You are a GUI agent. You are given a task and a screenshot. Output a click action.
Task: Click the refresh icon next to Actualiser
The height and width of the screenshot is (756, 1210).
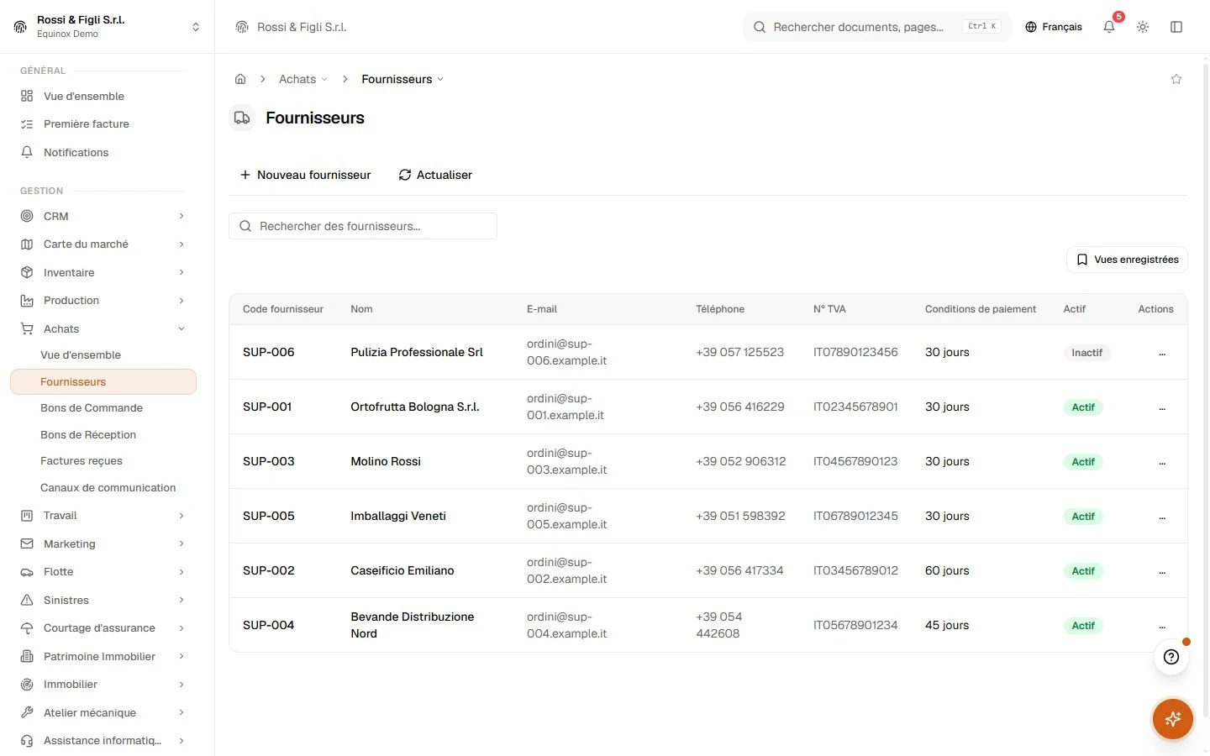[x=405, y=175]
